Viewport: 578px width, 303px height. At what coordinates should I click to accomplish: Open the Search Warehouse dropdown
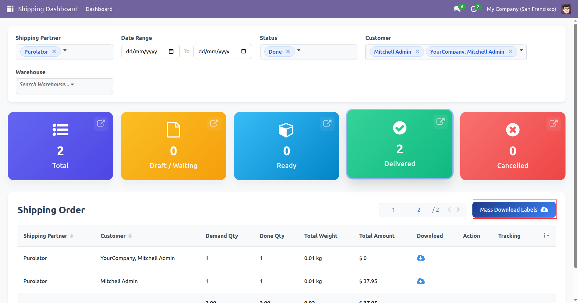[x=47, y=84]
